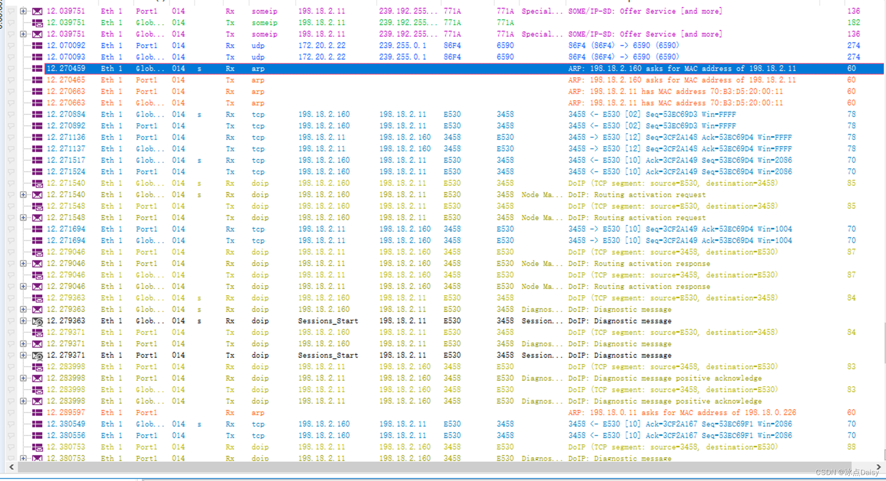Screen dimensions: 886x481
Task: Toggle the comment bubble on the first someip row
Action: coord(11,11)
